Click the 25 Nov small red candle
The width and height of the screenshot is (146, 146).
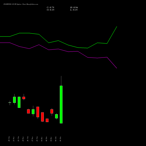(24, 98)
